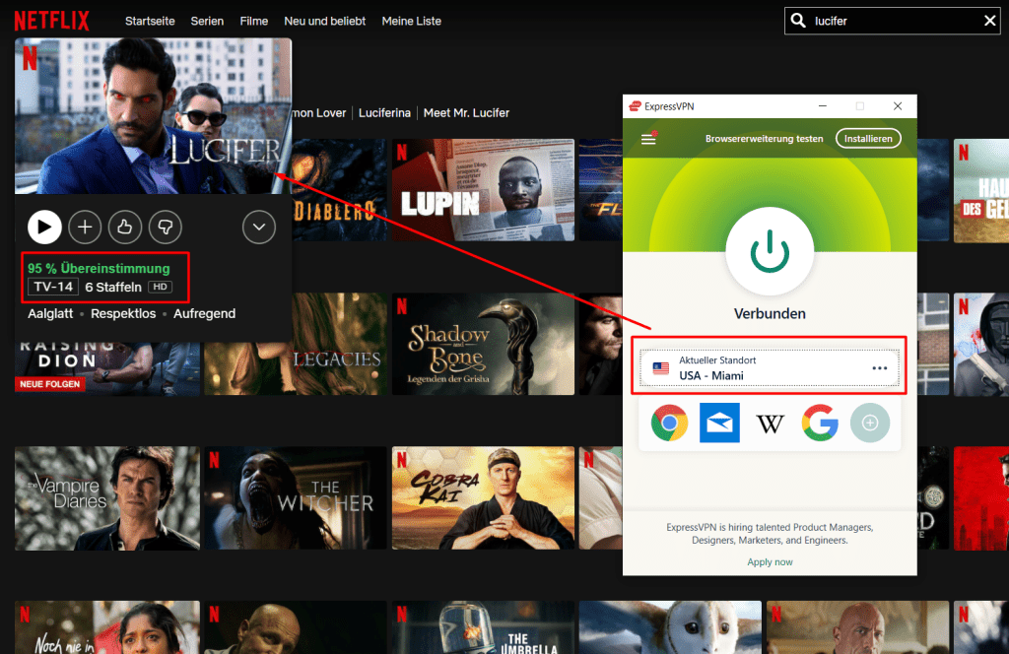The width and height of the screenshot is (1009, 654).
Task: Clear the Netflix search with X icon
Action: coord(989,22)
